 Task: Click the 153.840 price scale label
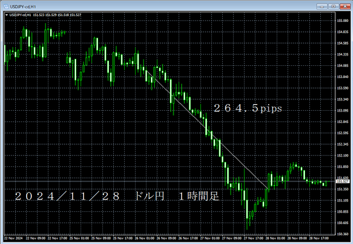click(x=343, y=77)
